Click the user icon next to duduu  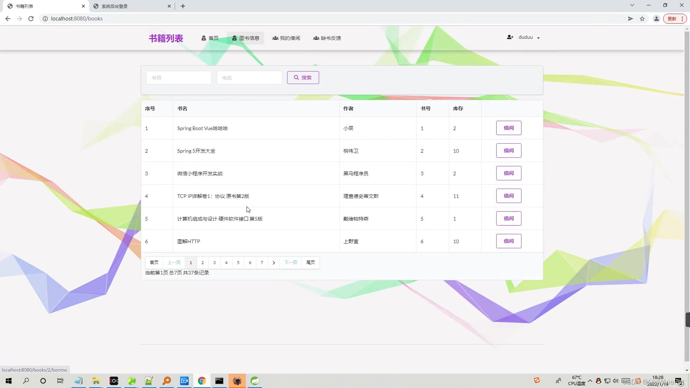(510, 37)
